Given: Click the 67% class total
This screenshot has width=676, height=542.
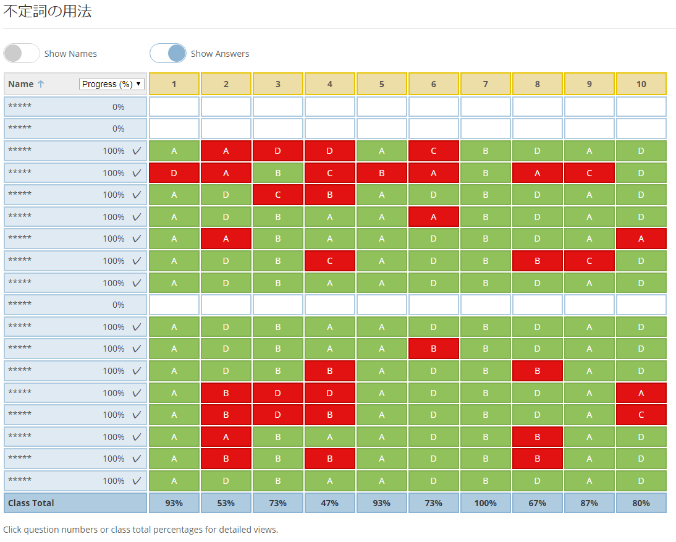Looking at the screenshot, I should pyautogui.click(x=537, y=503).
